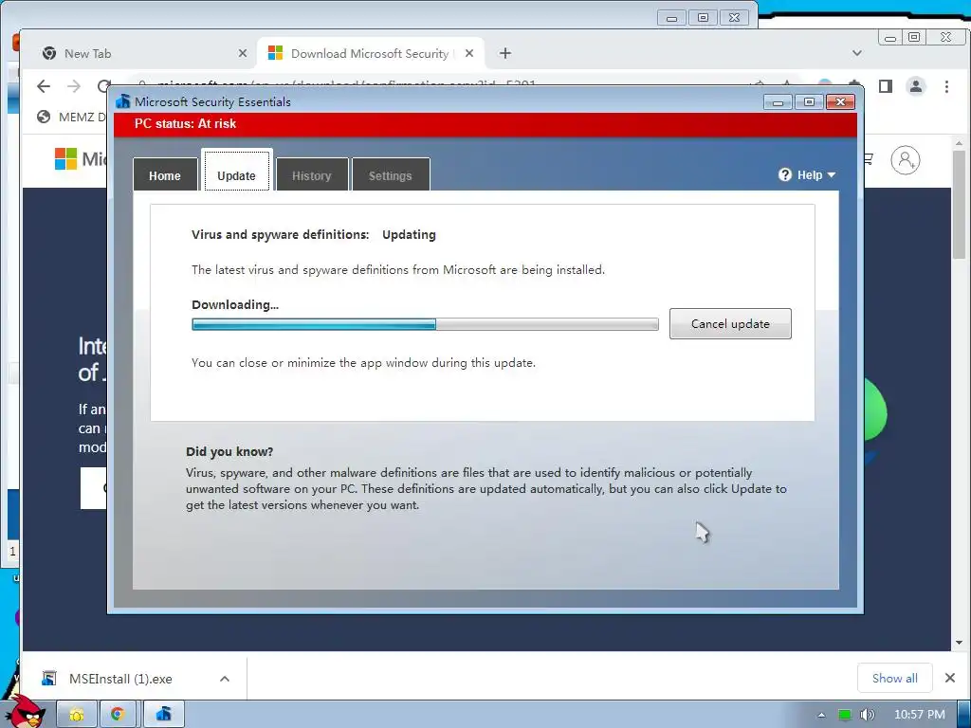
Task: Click the Microsoft Security Essentials title icon
Action: pos(122,101)
